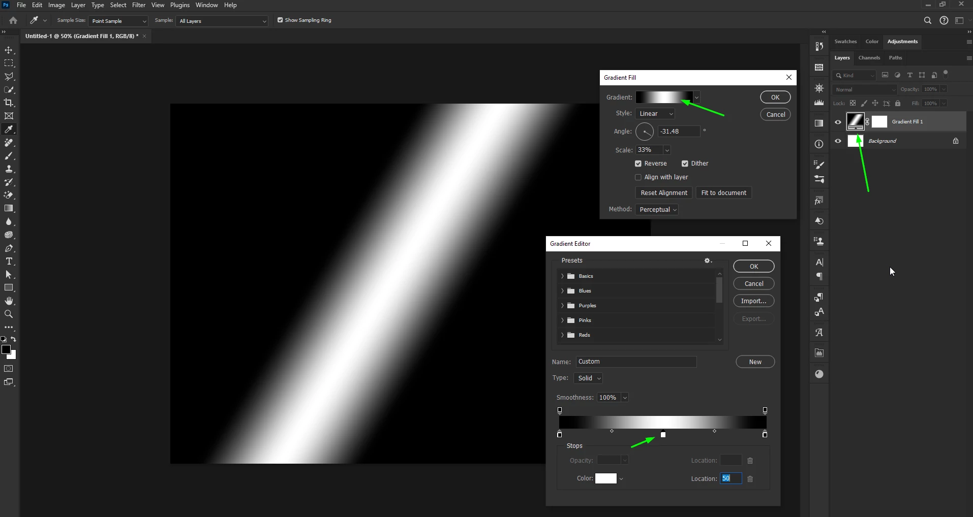Open the Filter menu

point(139,5)
